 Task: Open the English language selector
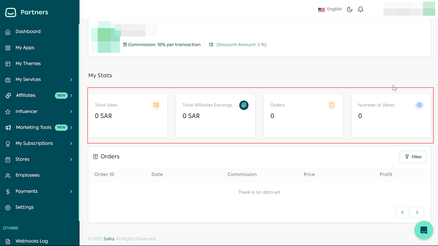pyautogui.click(x=330, y=9)
